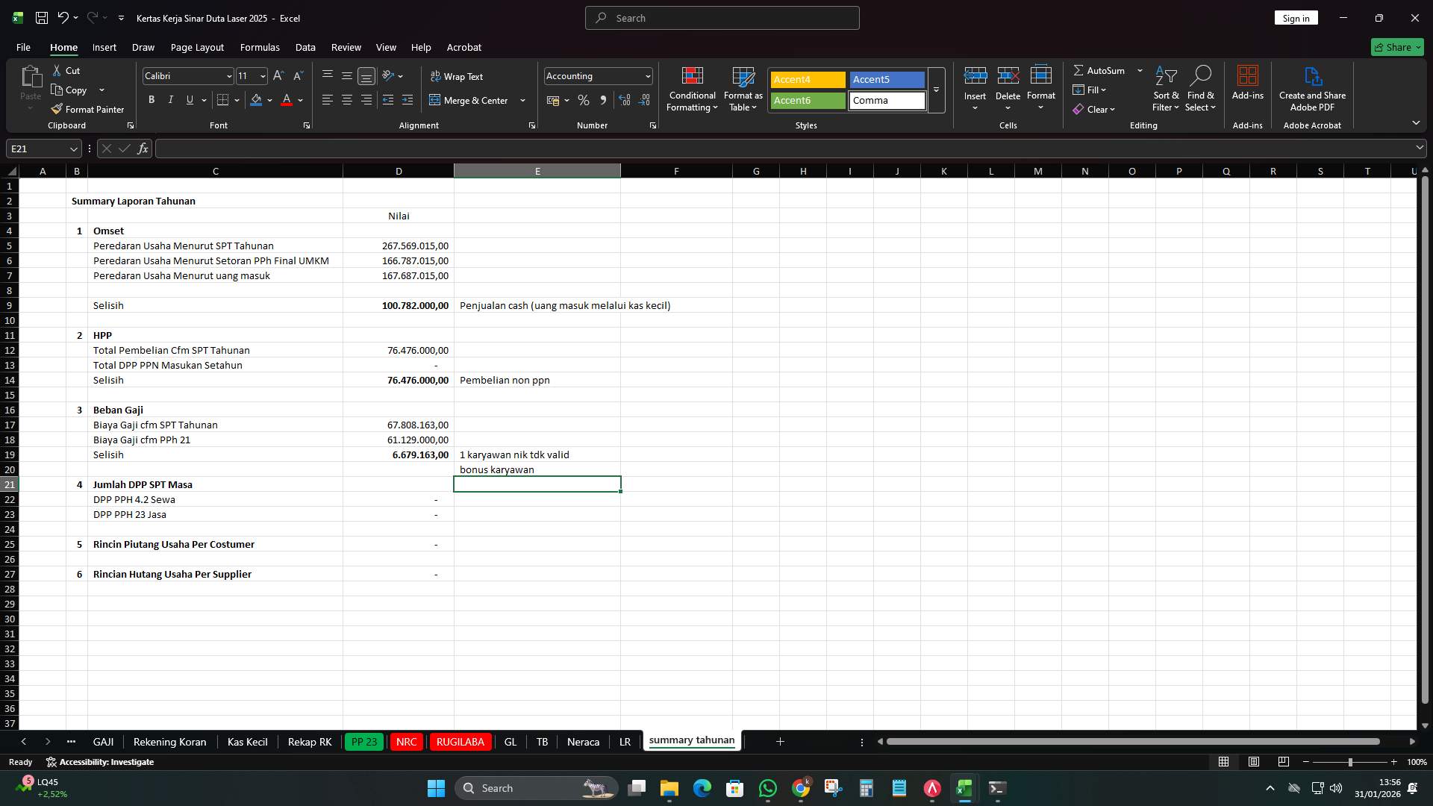Open Sort & Filter
Image resolution: width=1433 pixels, height=806 pixels.
(x=1165, y=90)
